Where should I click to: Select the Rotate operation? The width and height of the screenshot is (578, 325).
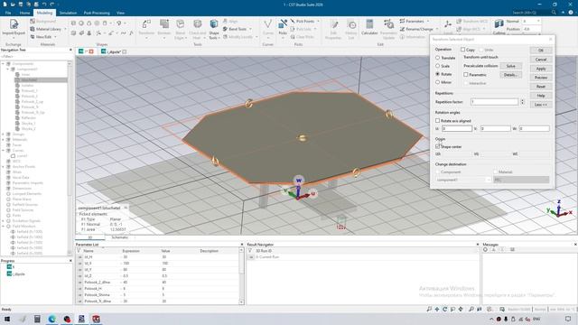437,74
